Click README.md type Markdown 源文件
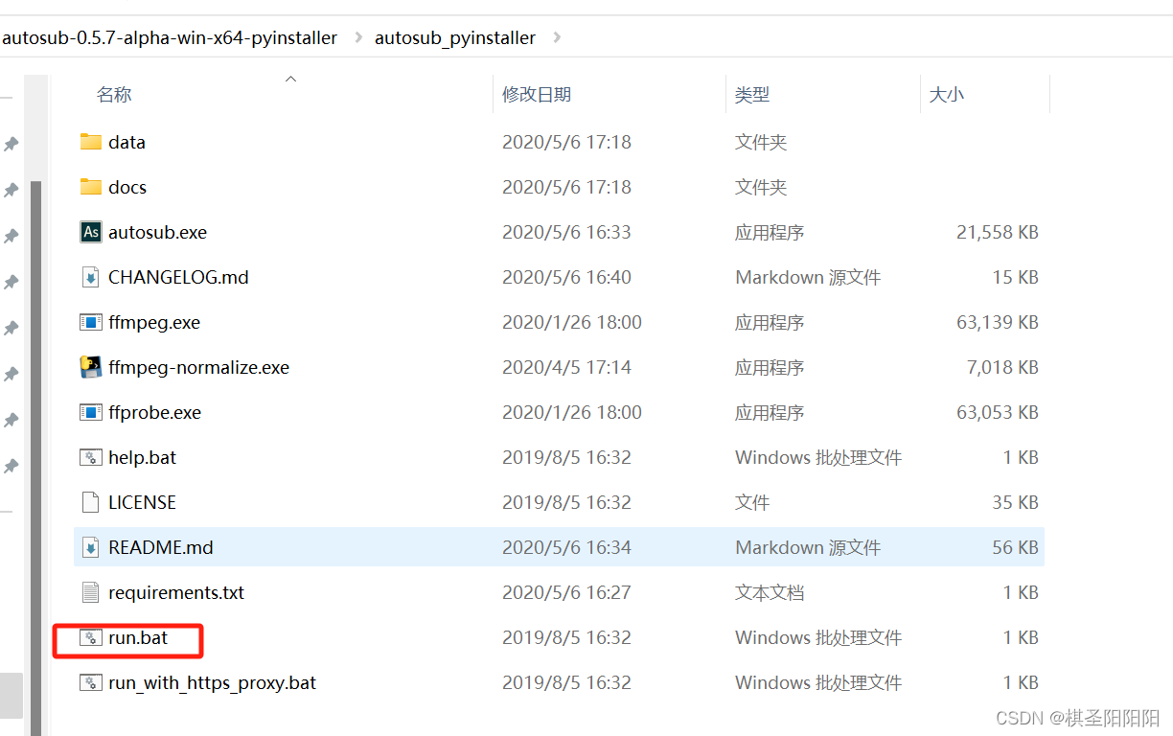The width and height of the screenshot is (1173, 736). (808, 547)
